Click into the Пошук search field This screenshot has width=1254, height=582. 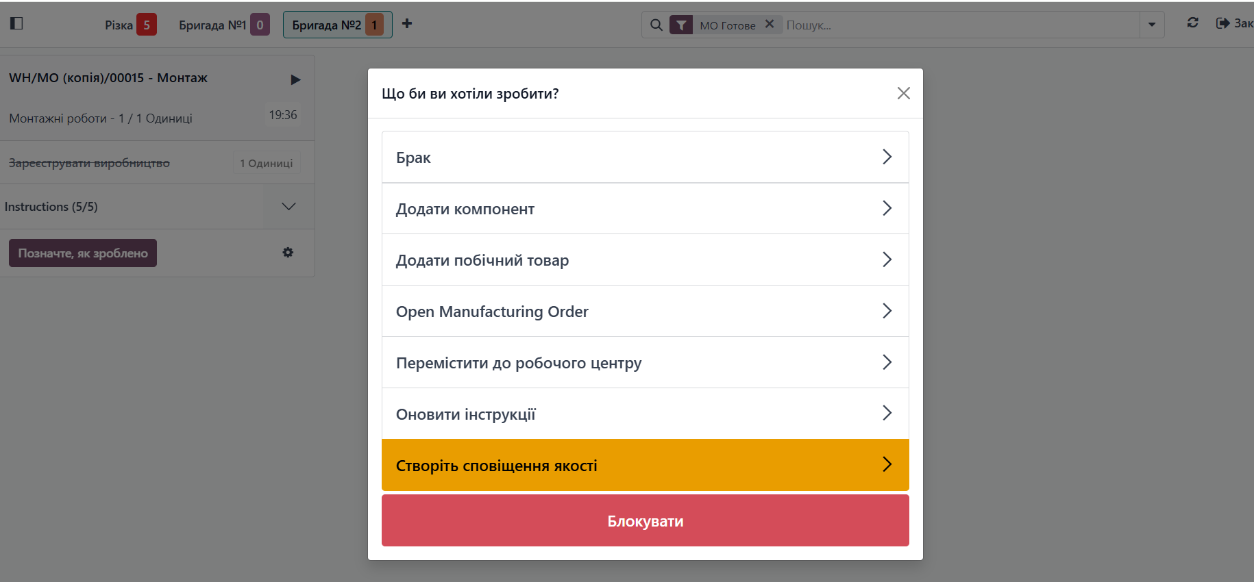pyautogui.click(x=959, y=25)
